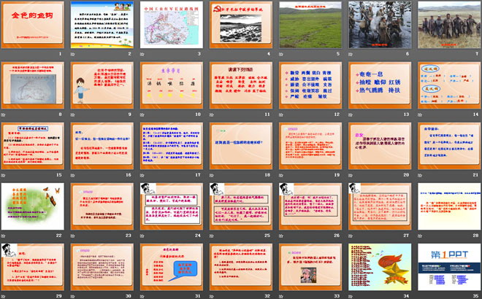The image size is (482, 299).
Task: Click the animation star icon under slide 22
Action: [x=4, y=236]
